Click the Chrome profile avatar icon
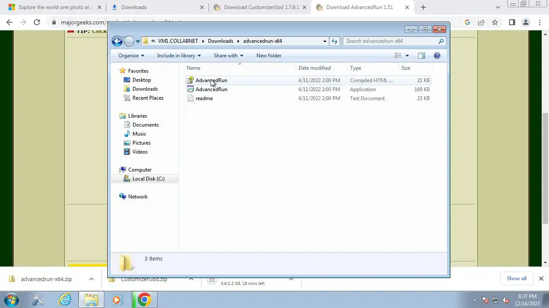Image resolution: width=549 pixels, height=308 pixels. [x=526, y=23]
